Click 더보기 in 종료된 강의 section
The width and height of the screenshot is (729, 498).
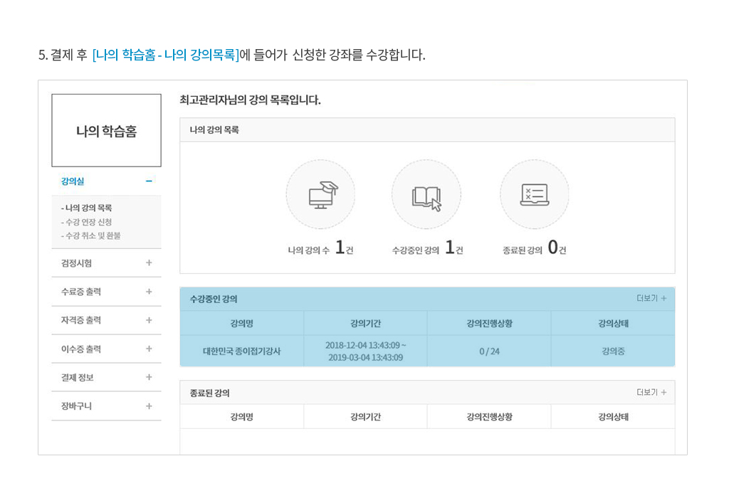pos(651,392)
